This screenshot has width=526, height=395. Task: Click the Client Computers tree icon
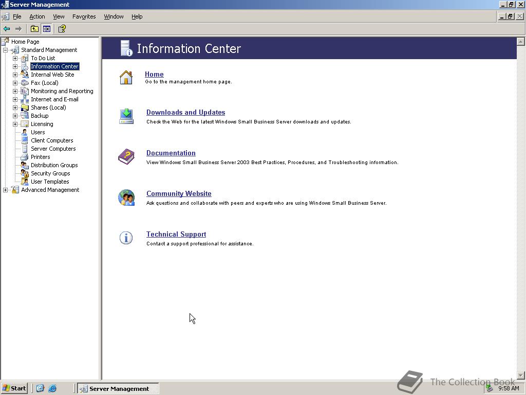point(25,140)
